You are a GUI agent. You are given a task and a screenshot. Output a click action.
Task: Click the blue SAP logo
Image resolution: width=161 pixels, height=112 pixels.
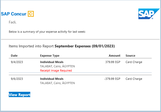(x=149, y=14)
